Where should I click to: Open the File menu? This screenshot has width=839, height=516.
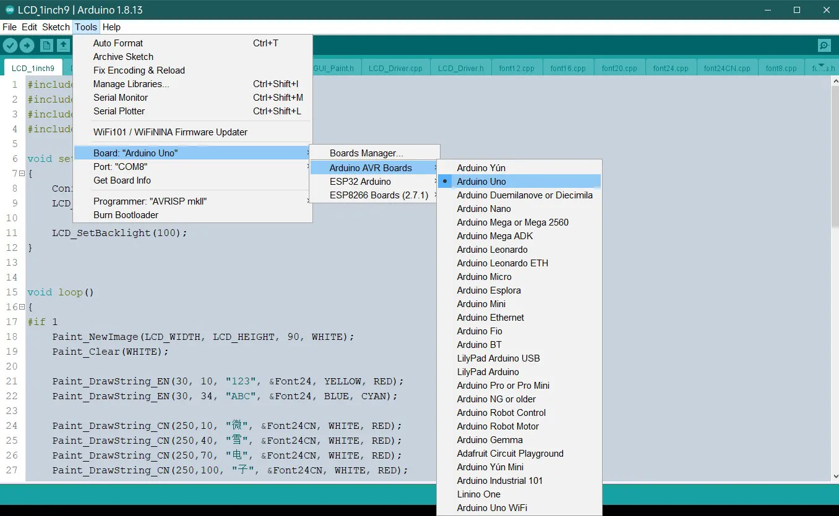[x=9, y=27]
